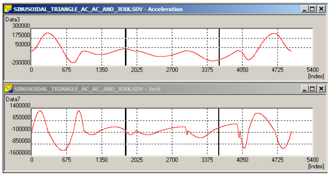The image size is (330, 176).
Task: Click 300000 on the Acceleration y-axis
Action: (x=21, y=26)
